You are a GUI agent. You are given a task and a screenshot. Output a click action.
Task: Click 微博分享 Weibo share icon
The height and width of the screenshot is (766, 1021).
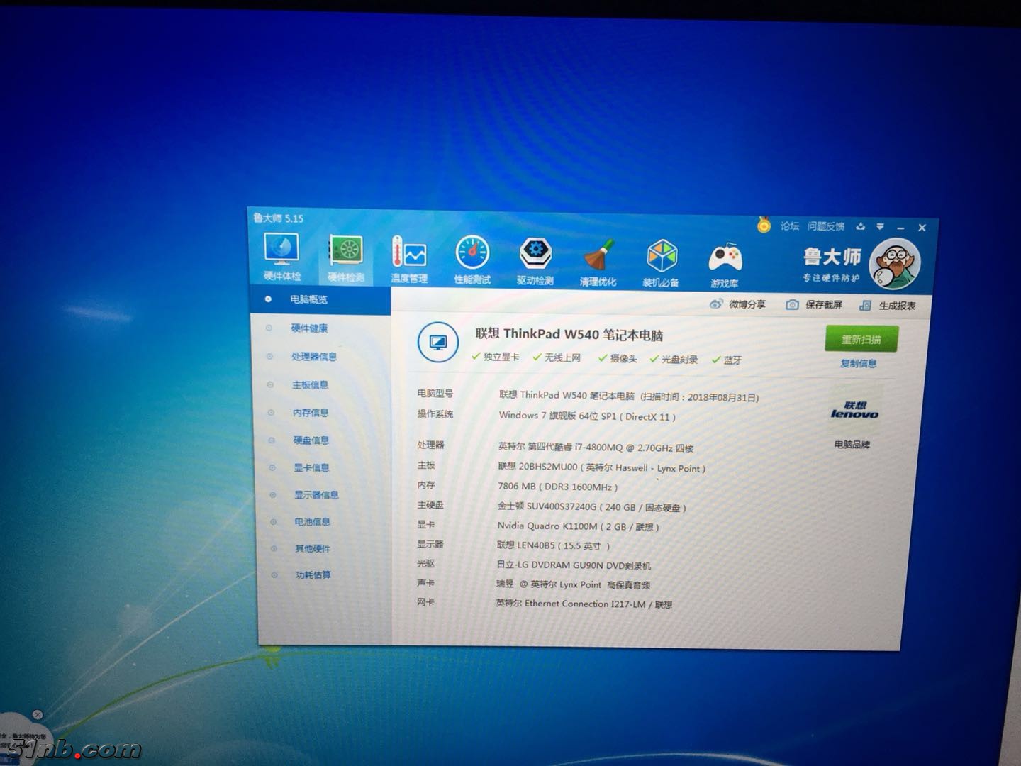pyautogui.click(x=738, y=304)
